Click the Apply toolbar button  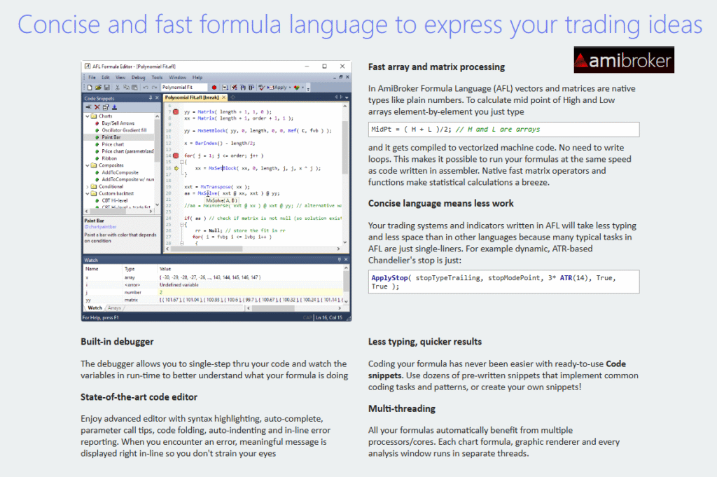(x=277, y=88)
